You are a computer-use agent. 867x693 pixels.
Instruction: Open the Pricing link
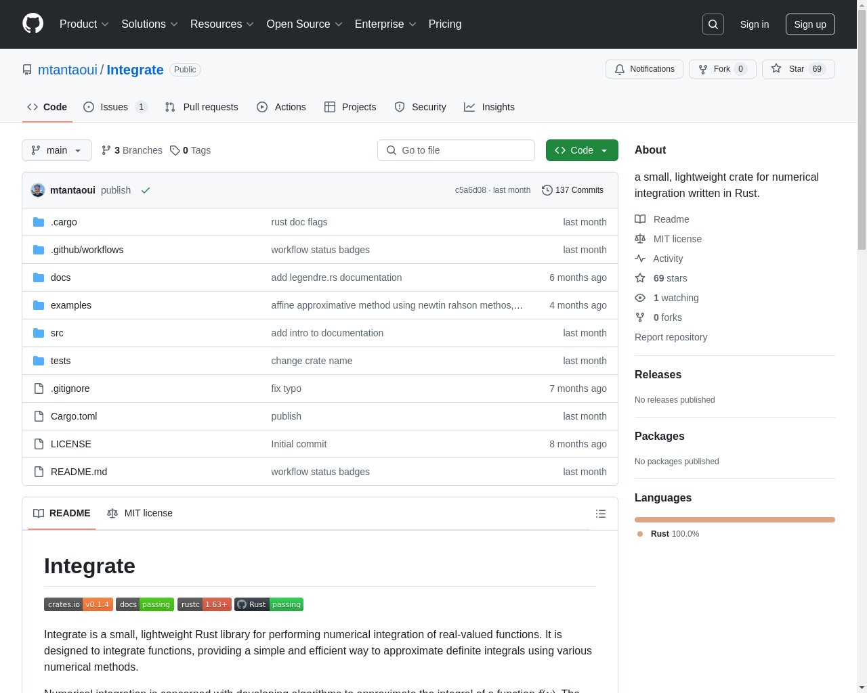445,24
